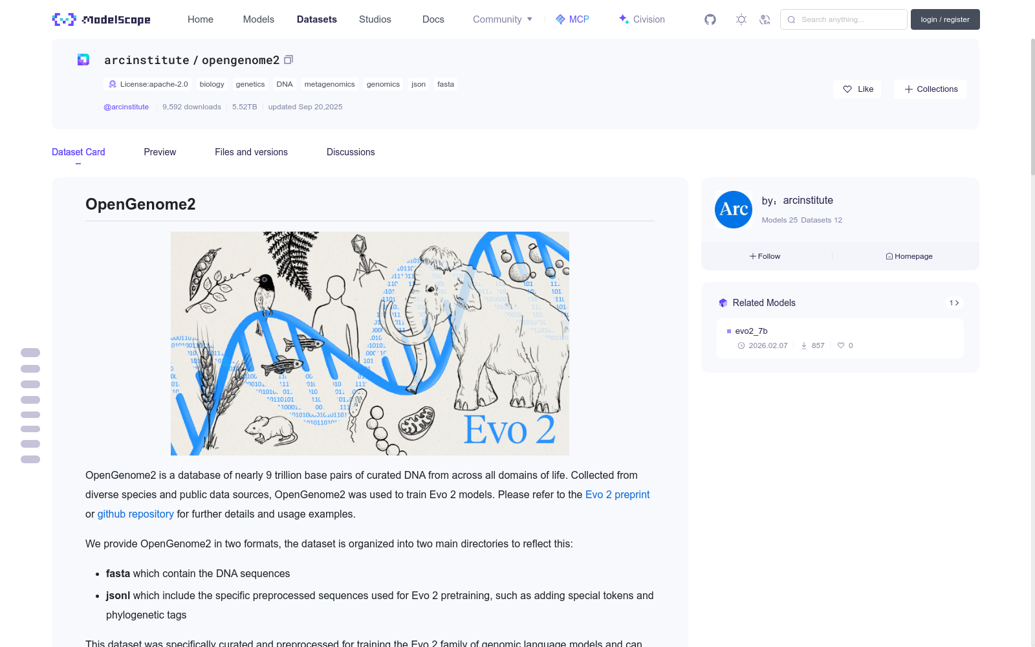Viewport: 1035px width, 647px height.
Task: Click the Models 25 count text
Action: coord(779,220)
